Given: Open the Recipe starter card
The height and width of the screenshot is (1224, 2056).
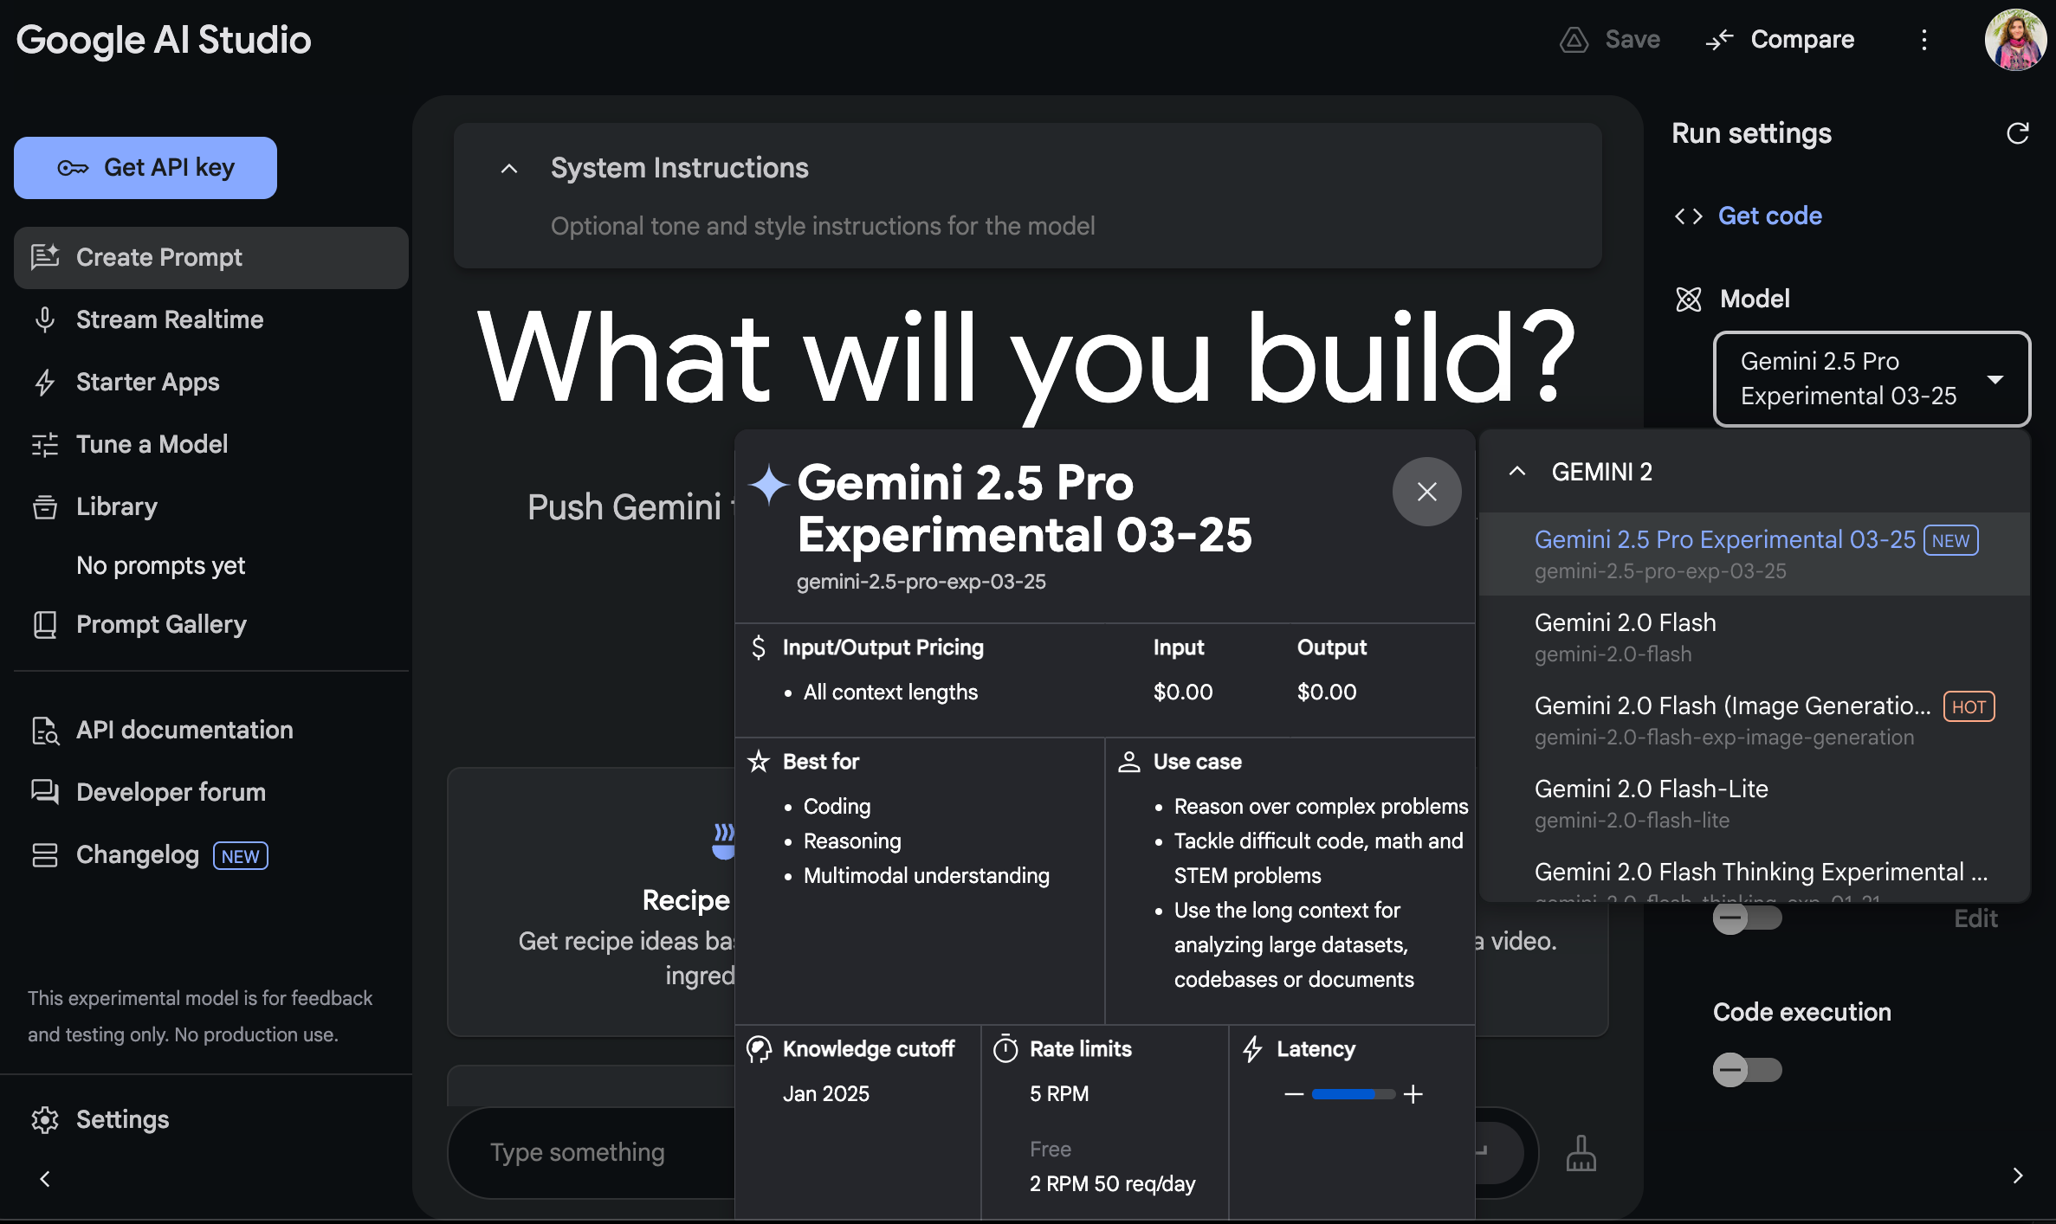Looking at the screenshot, I should click(591, 902).
